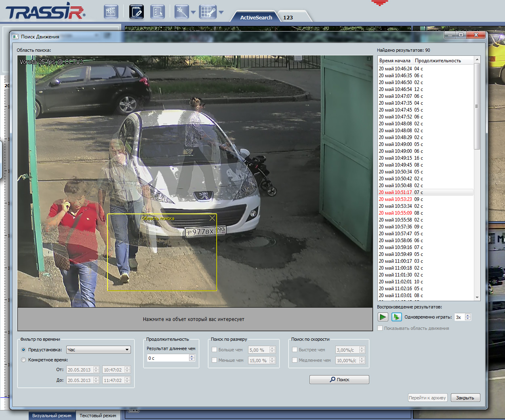The height and width of the screenshot is (420, 505).
Task: Select the Предустановка radio button
Action: point(23,350)
